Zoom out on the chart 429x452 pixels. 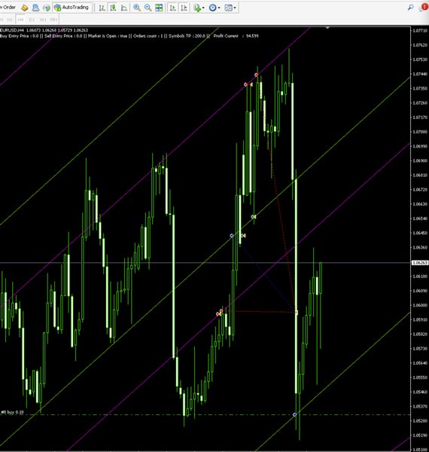148,8
